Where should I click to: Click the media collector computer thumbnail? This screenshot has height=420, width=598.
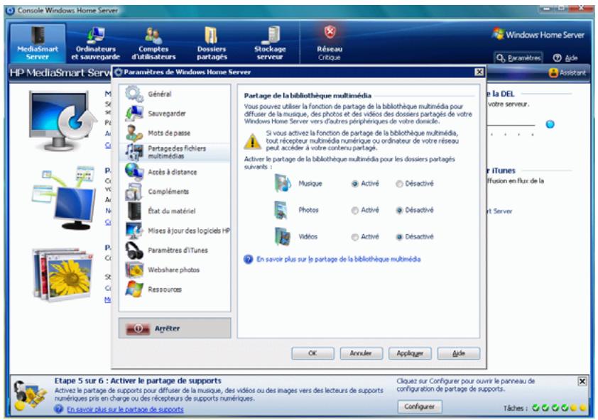pyautogui.click(x=64, y=197)
